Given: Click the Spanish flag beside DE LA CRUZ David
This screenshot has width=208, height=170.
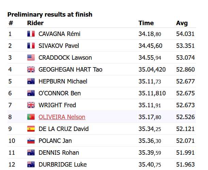Looking at the screenshot, I should coord(31,129).
